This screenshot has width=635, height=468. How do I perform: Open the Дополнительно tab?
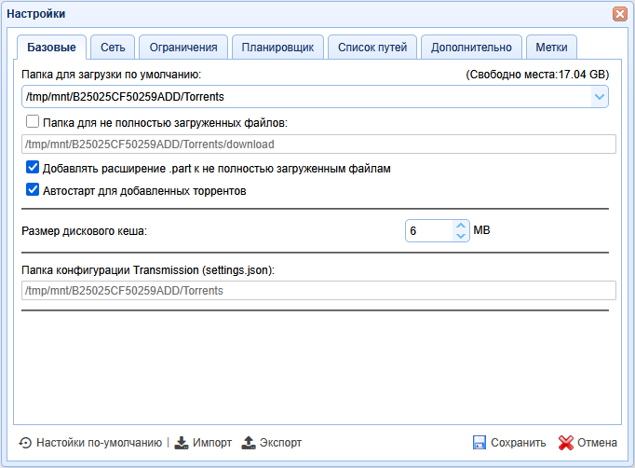coord(471,48)
